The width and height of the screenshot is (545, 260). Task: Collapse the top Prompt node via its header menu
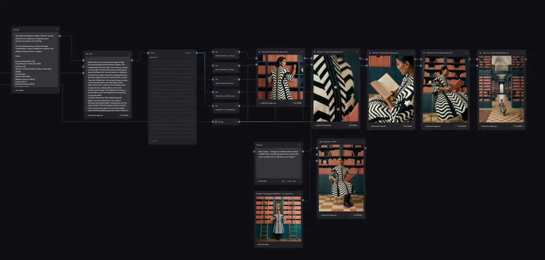click(x=56, y=29)
